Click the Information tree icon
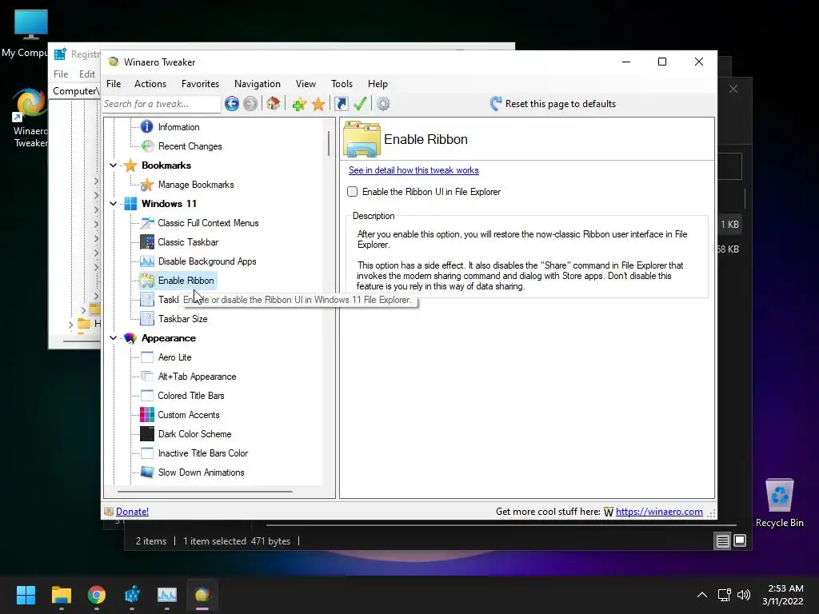The image size is (819, 614). pos(147,126)
